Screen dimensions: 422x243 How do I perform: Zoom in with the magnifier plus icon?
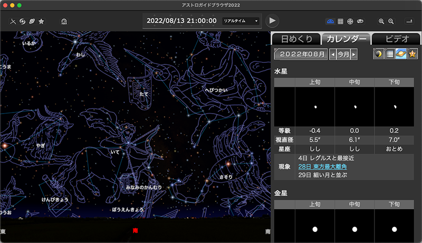point(381,21)
